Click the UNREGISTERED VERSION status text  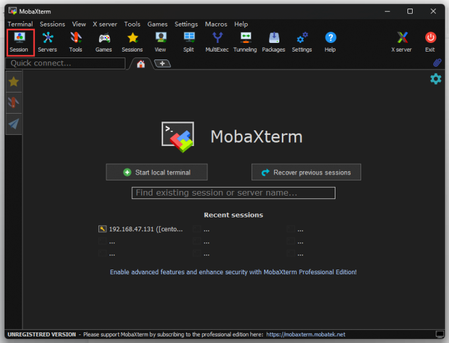coord(42,334)
